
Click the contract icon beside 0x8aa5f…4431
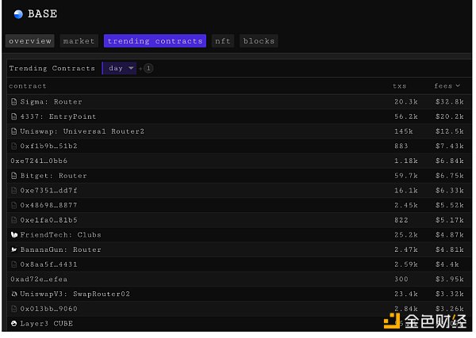[14, 264]
